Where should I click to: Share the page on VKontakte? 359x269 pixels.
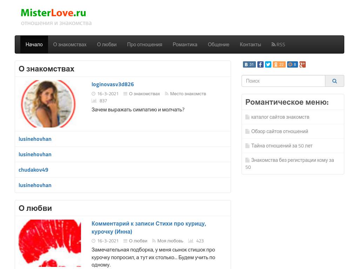[249, 64]
